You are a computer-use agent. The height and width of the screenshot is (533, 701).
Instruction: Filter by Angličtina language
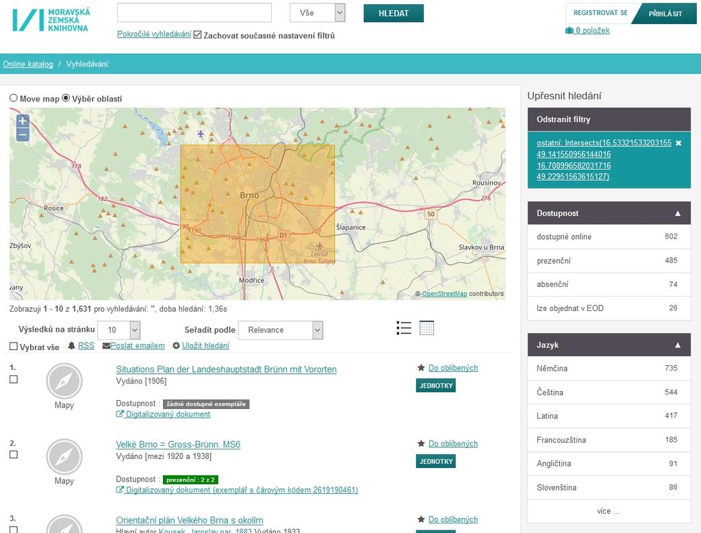609,463
